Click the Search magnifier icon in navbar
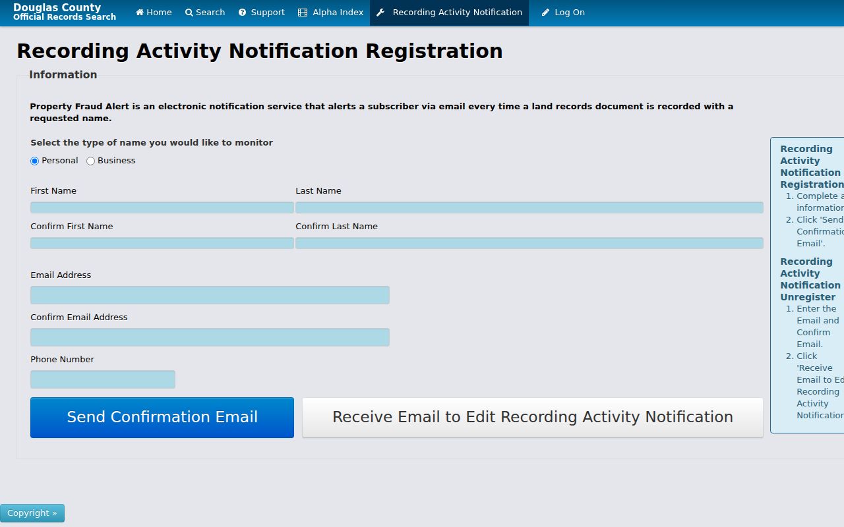 coord(189,13)
